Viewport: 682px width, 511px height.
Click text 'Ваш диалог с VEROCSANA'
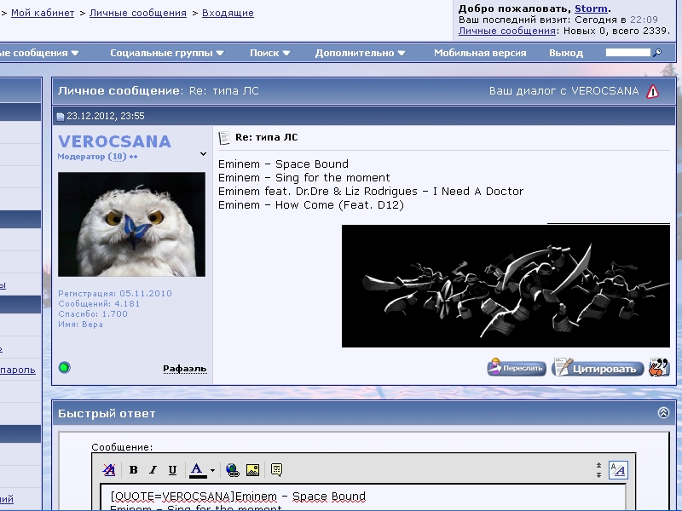pyautogui.click(x=564, y=91)
